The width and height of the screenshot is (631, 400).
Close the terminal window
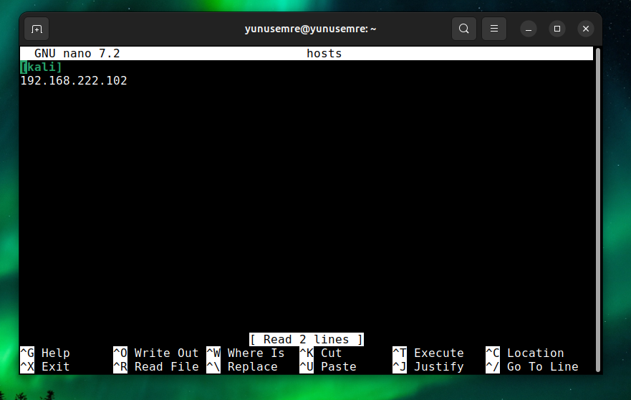click(586, 29)
